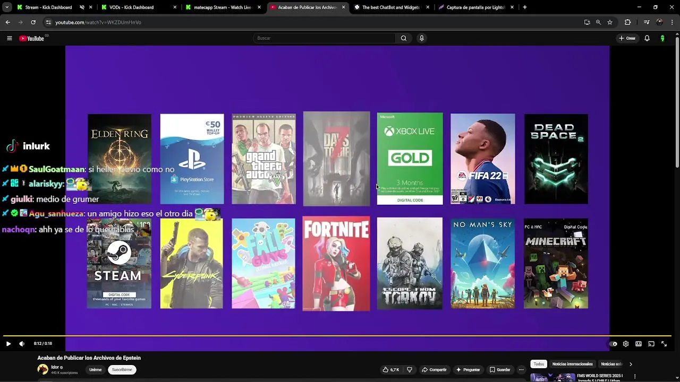680x382 pixels.
Task: Go back in browser history
Action: 8,22
